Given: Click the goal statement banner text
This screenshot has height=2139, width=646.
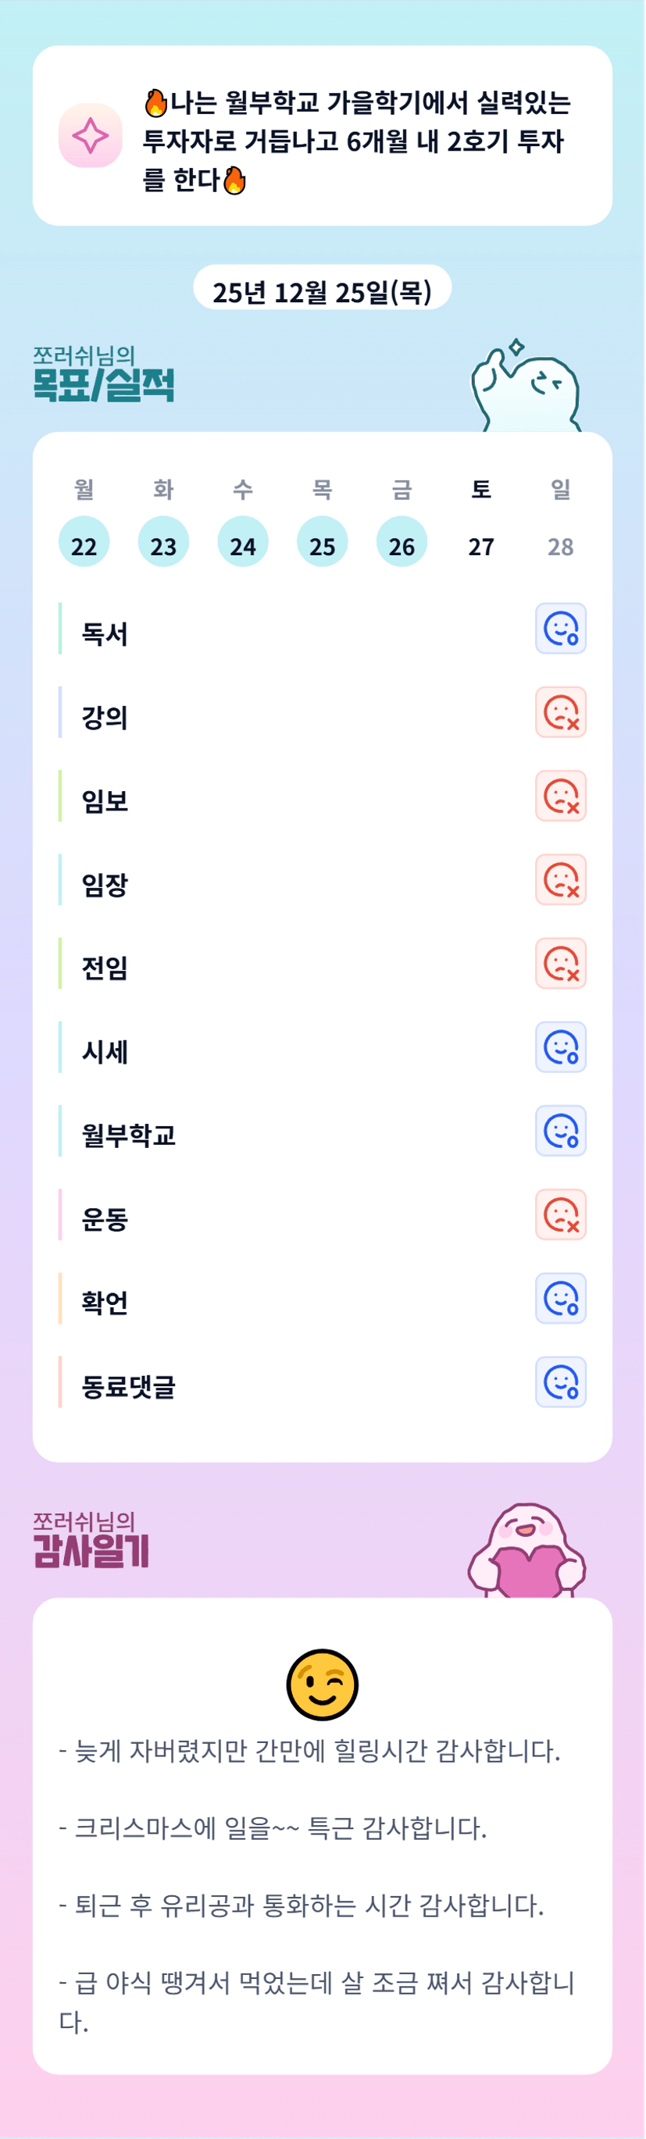Looking at the screenshot, I should 357,140.
